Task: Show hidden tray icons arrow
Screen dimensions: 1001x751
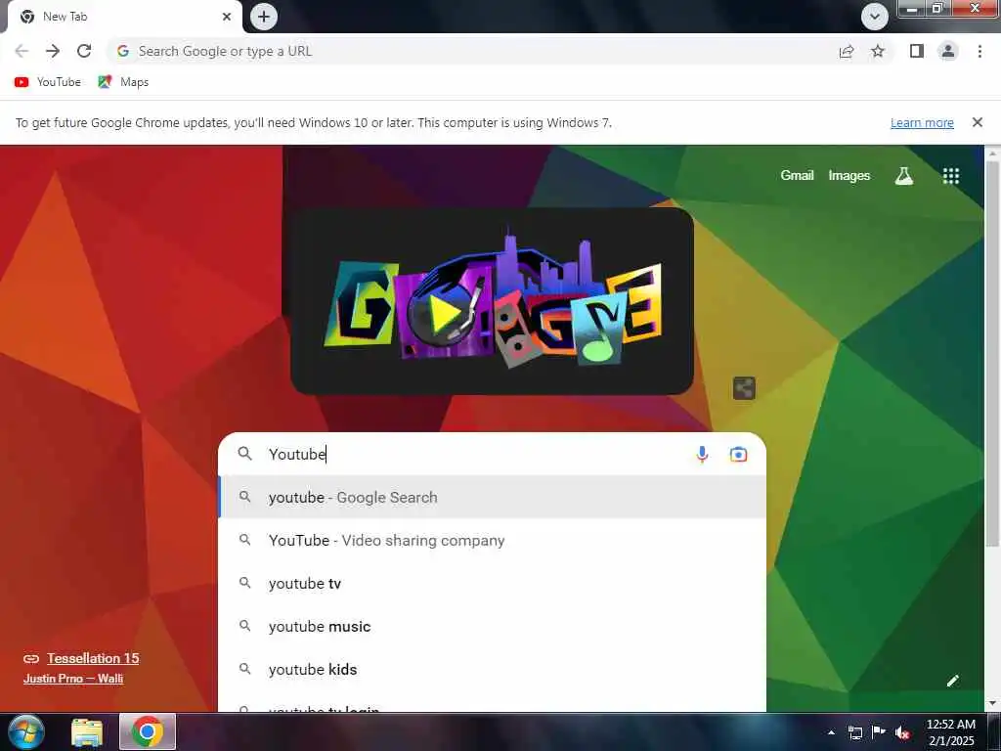Action: click(831, 732)
